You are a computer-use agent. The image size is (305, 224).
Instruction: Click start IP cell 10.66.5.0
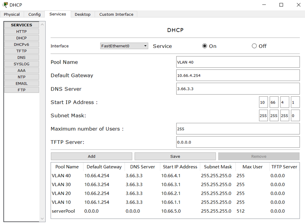171,211
